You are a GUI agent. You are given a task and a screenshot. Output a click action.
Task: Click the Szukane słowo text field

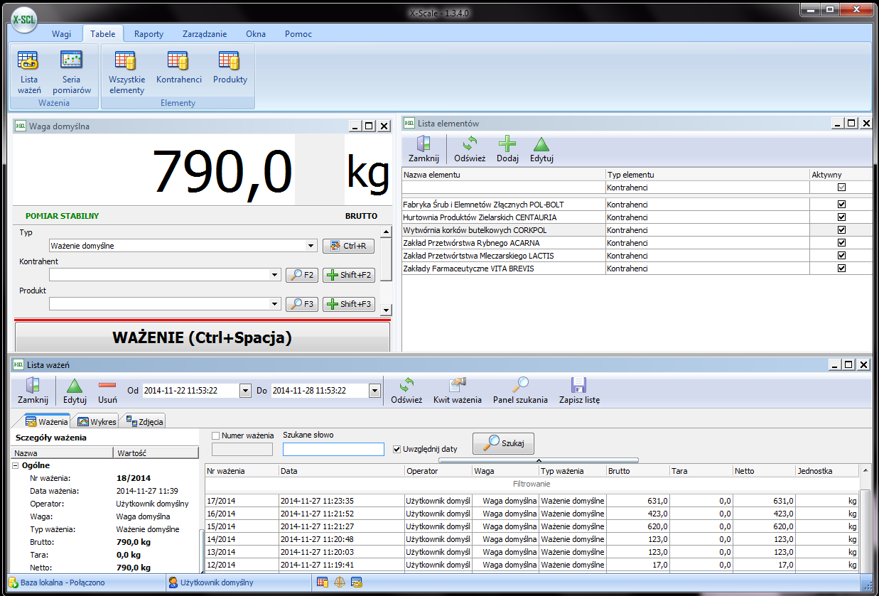[333, 449]
